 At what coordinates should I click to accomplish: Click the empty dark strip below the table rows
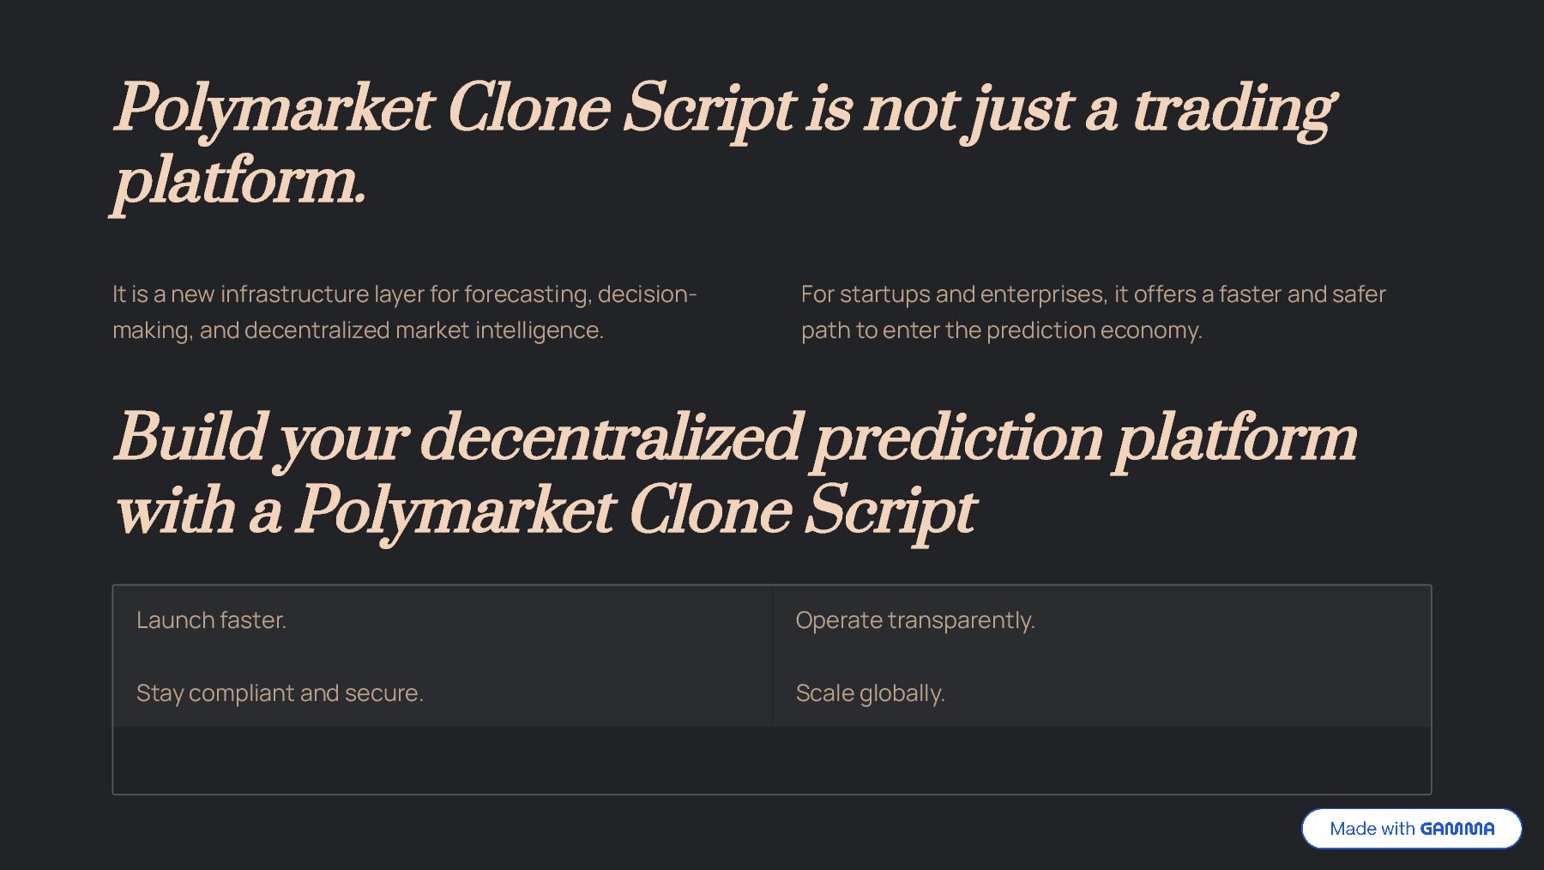tap(771, 760)
